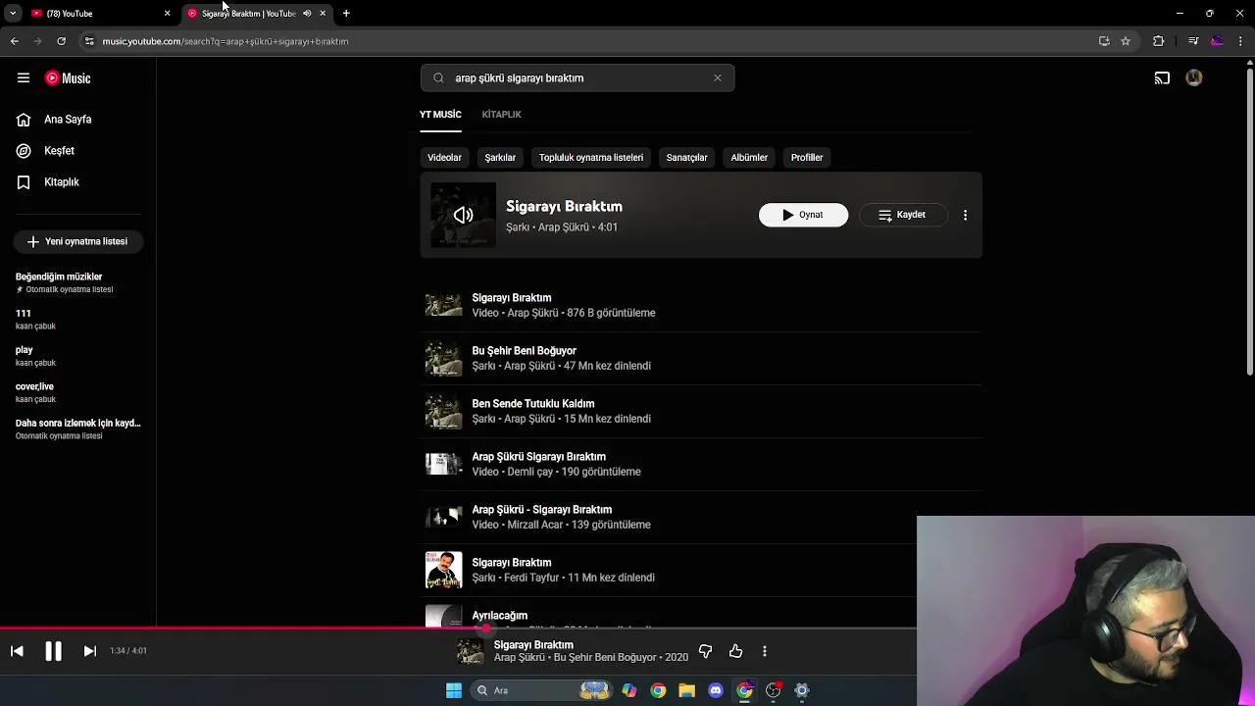
Task: Mute the YouTube Music browser tab
Action: tap(307, 14)
